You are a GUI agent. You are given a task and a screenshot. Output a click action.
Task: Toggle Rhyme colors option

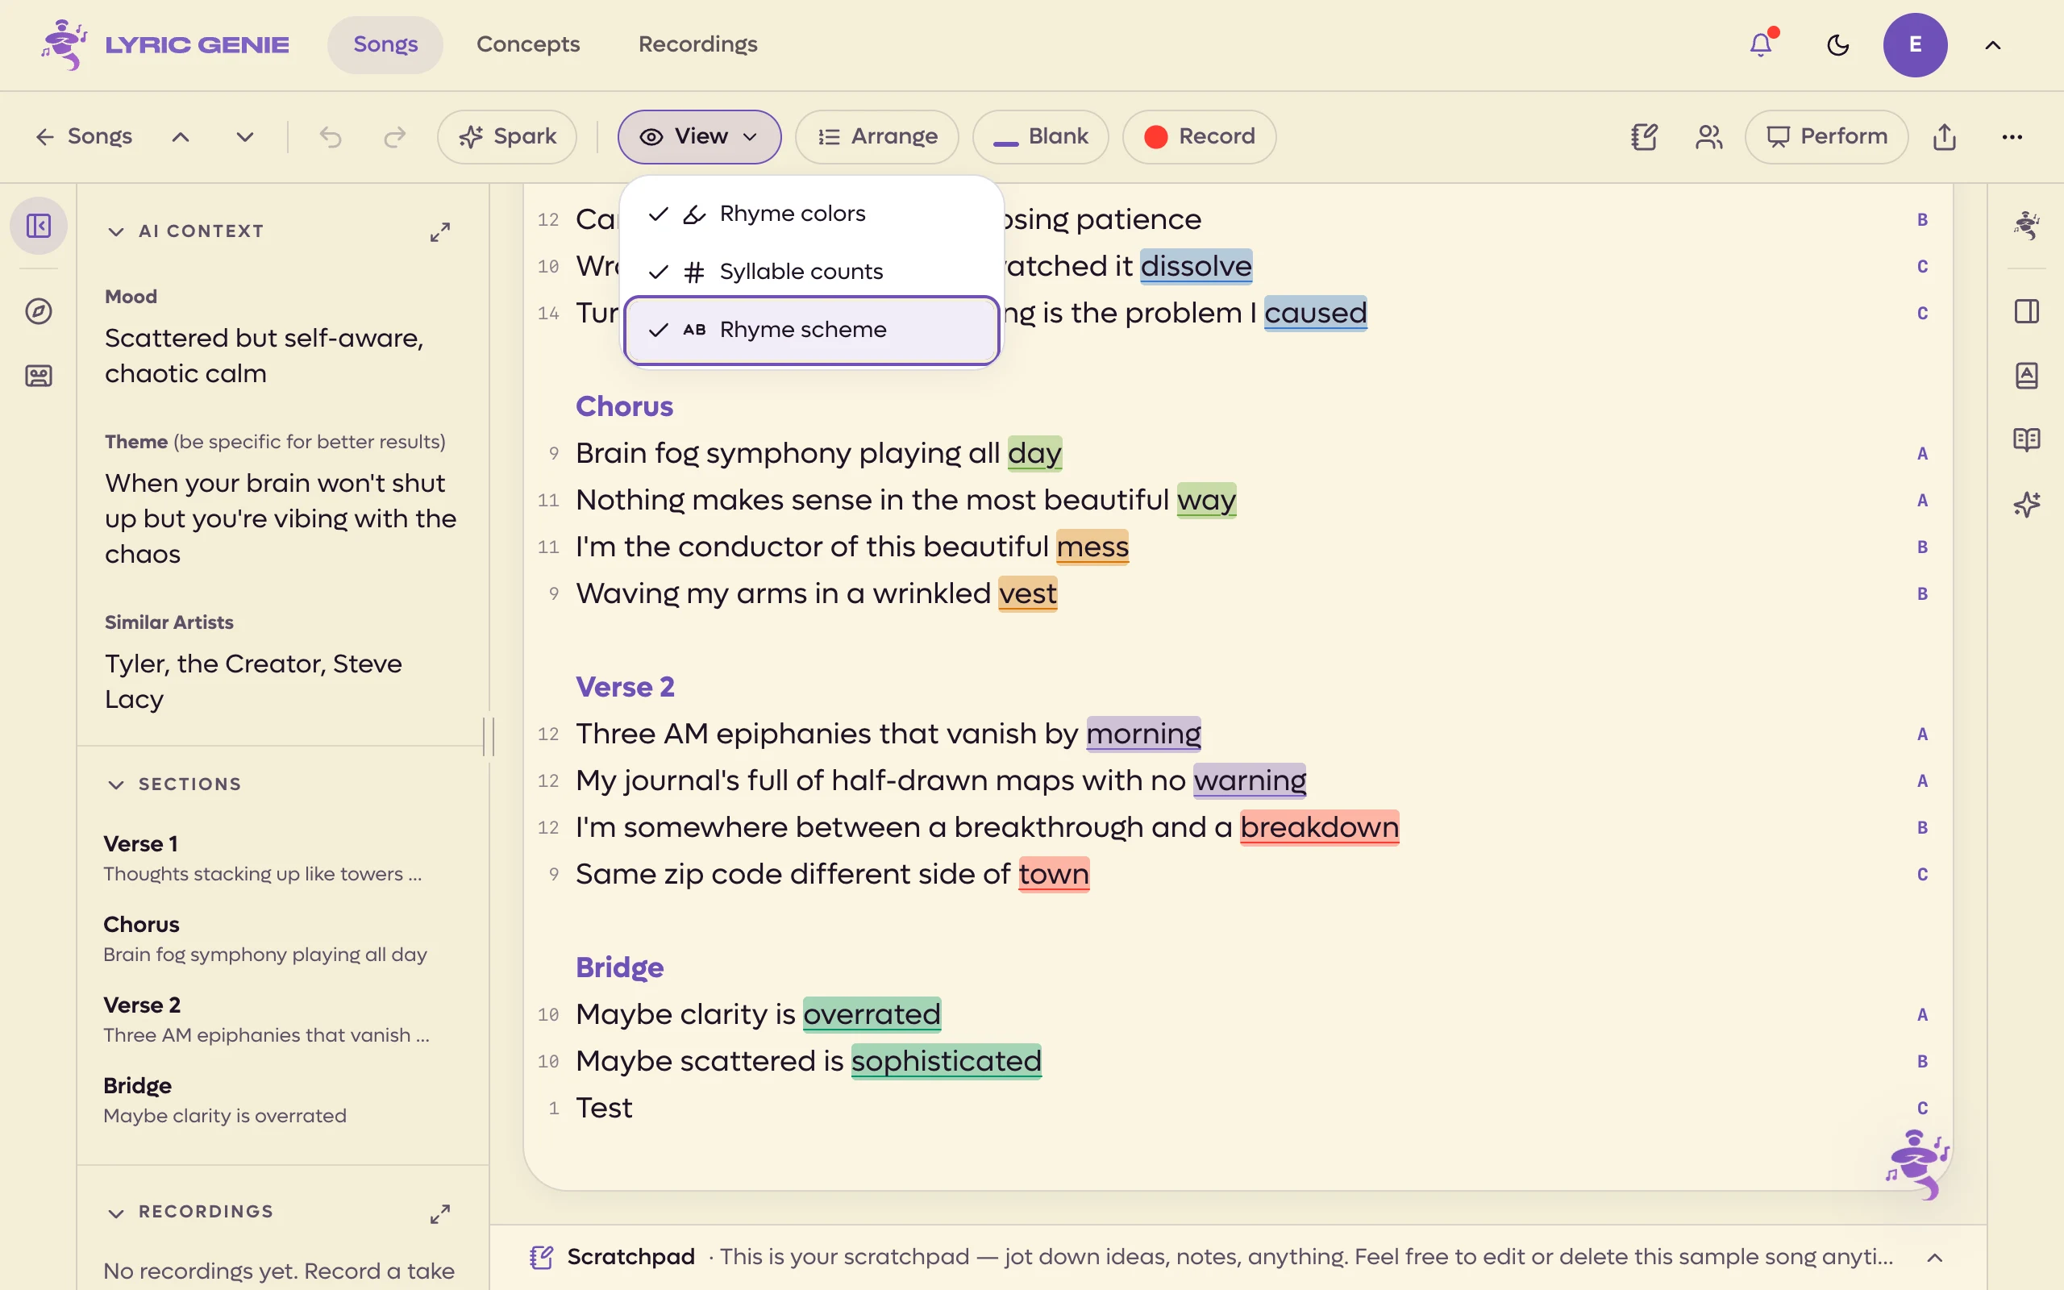pyautogui.click(x=811, y=214)
